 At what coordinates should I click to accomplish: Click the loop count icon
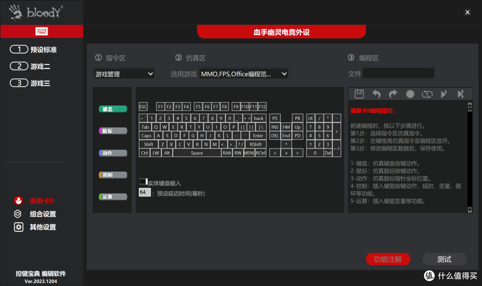point(427,94)
